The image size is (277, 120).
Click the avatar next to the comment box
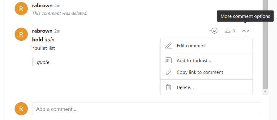point(21,109)
